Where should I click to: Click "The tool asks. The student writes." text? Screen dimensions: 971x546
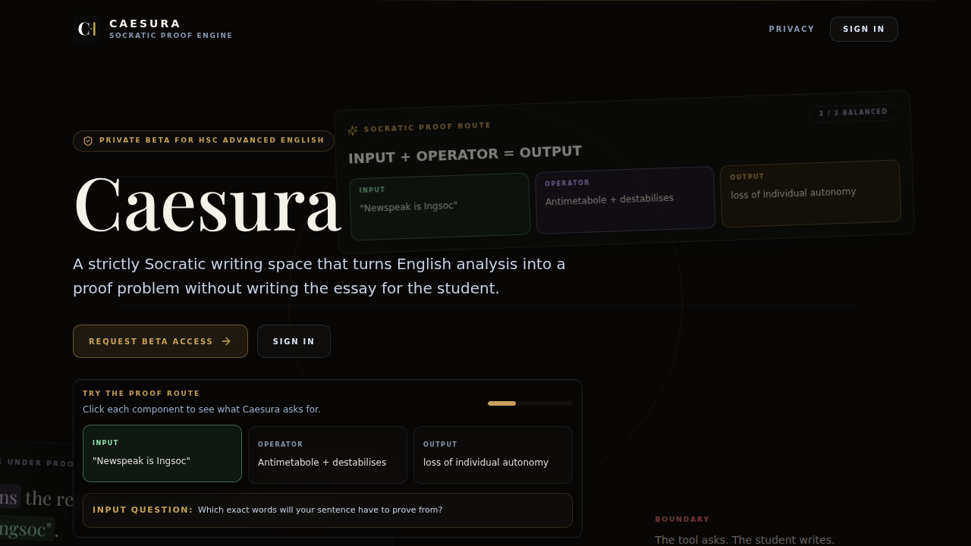744,540
